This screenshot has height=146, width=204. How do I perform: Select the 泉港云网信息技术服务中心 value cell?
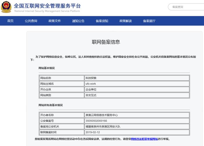tap(137, 115)
